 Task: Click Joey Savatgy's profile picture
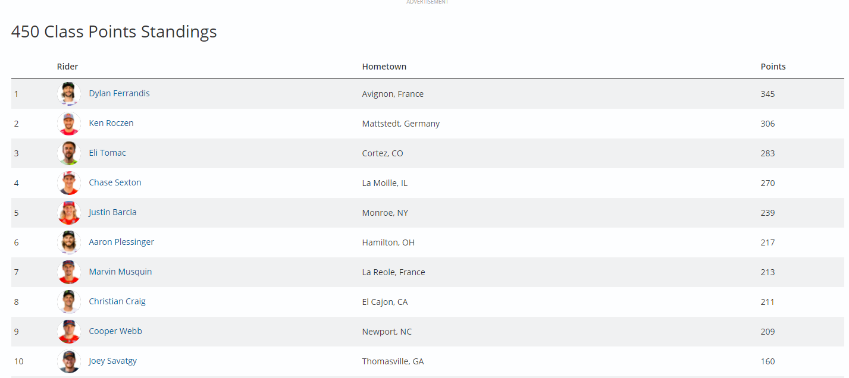(69, 361)
